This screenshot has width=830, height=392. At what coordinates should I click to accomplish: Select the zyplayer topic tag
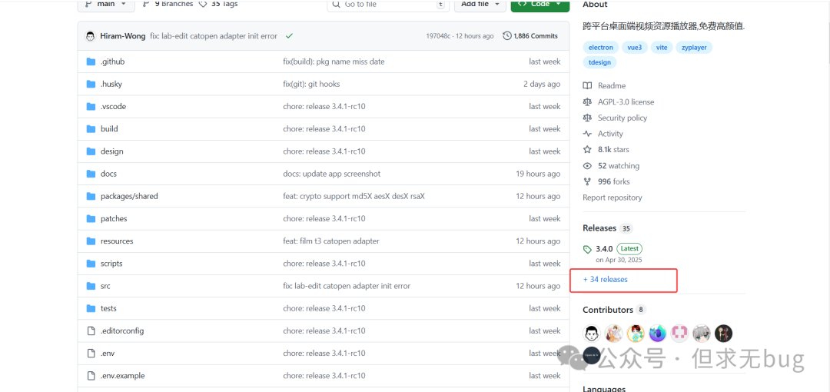694,48
